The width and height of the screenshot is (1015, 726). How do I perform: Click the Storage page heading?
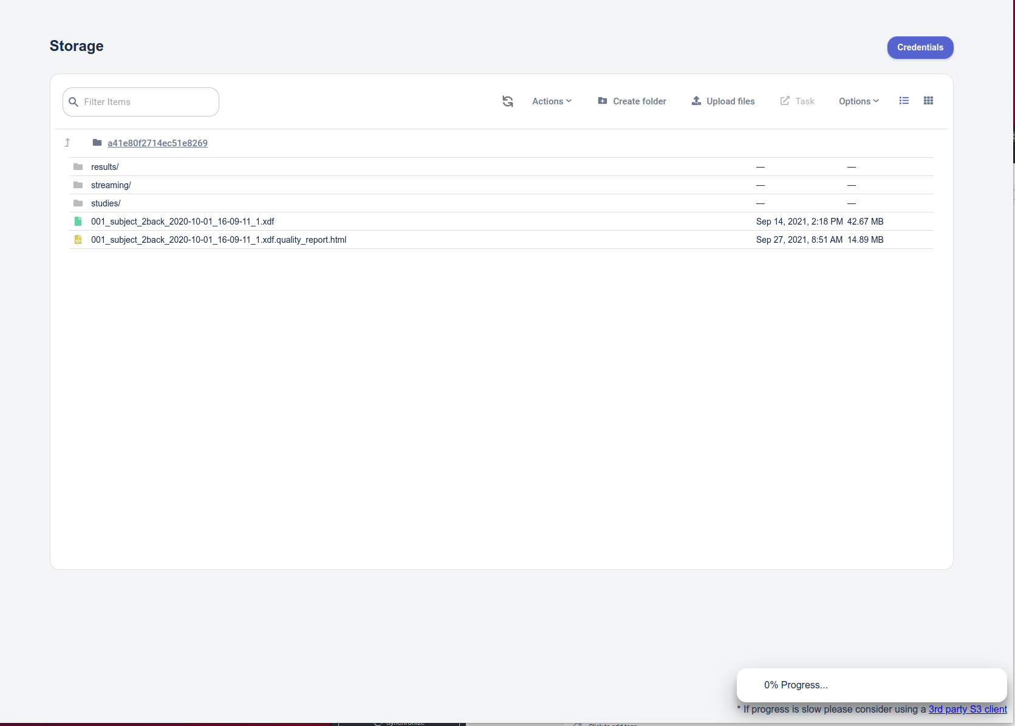coord(77,46)
